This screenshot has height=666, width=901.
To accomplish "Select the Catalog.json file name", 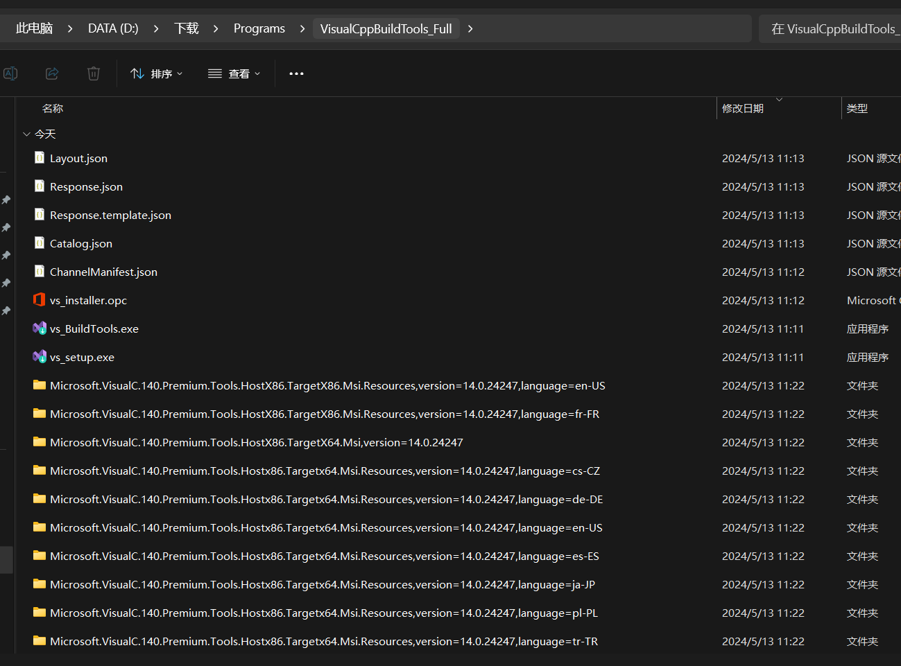I will click(x=80, y=244).
